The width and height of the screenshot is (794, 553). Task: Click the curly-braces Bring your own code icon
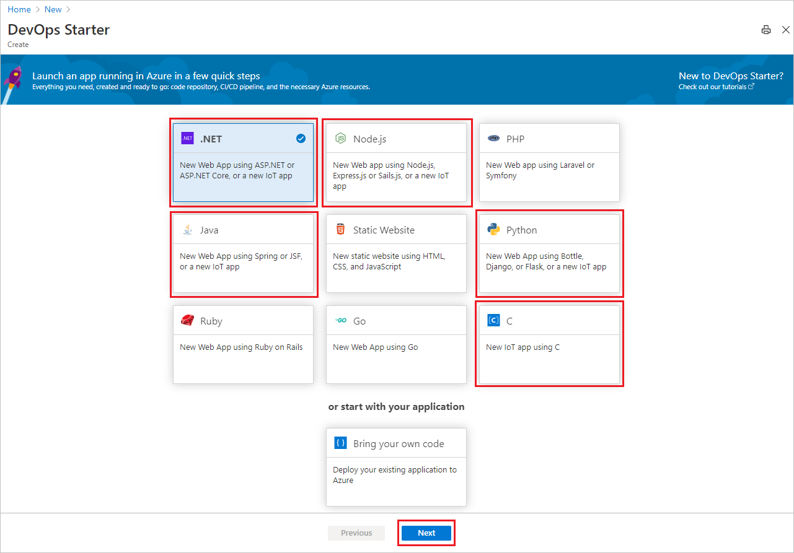tap(340, 443)
